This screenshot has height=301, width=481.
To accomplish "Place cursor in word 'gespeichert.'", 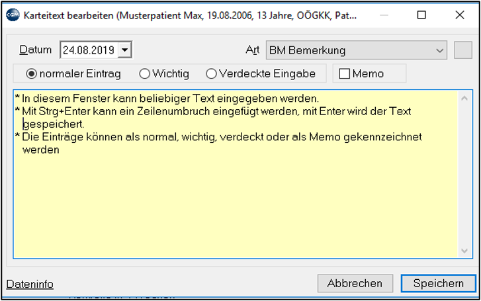I will point(54,124).
